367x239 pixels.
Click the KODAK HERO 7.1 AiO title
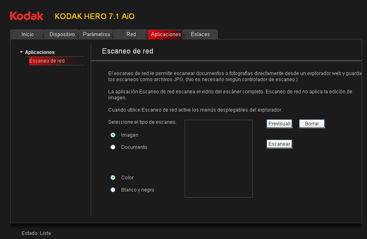pyautogui.click(x=94, y=16)
